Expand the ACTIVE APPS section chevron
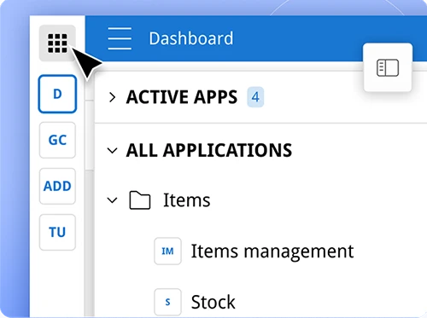Viewport: 427px width, 318px height. (113, 97)
